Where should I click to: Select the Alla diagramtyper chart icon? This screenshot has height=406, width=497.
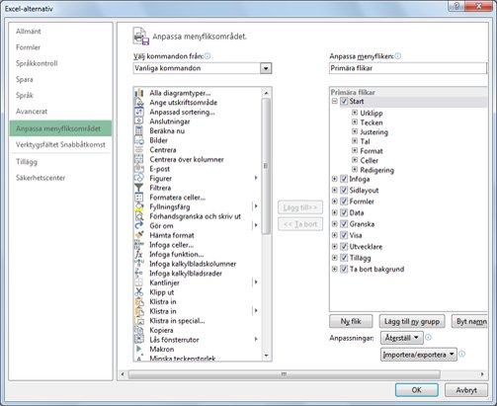point(139,93)
